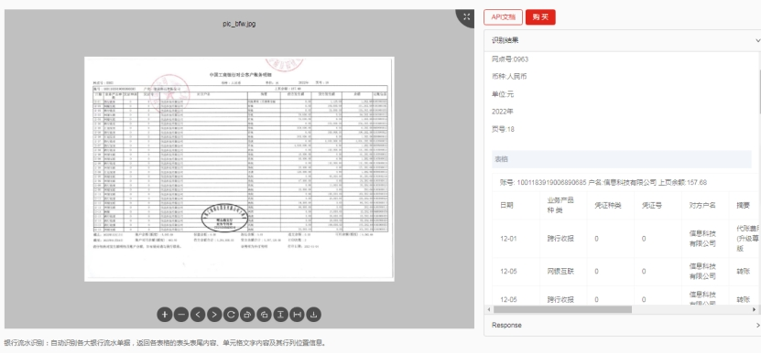Open the API文档 documentation
The image size is (761, 354).
[x=503, y=17]
